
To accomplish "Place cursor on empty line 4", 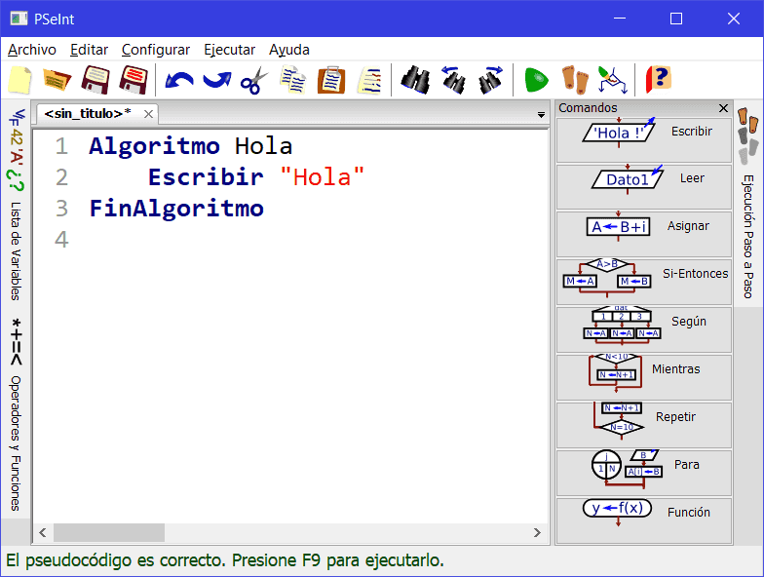I will [x=312, y=240].
